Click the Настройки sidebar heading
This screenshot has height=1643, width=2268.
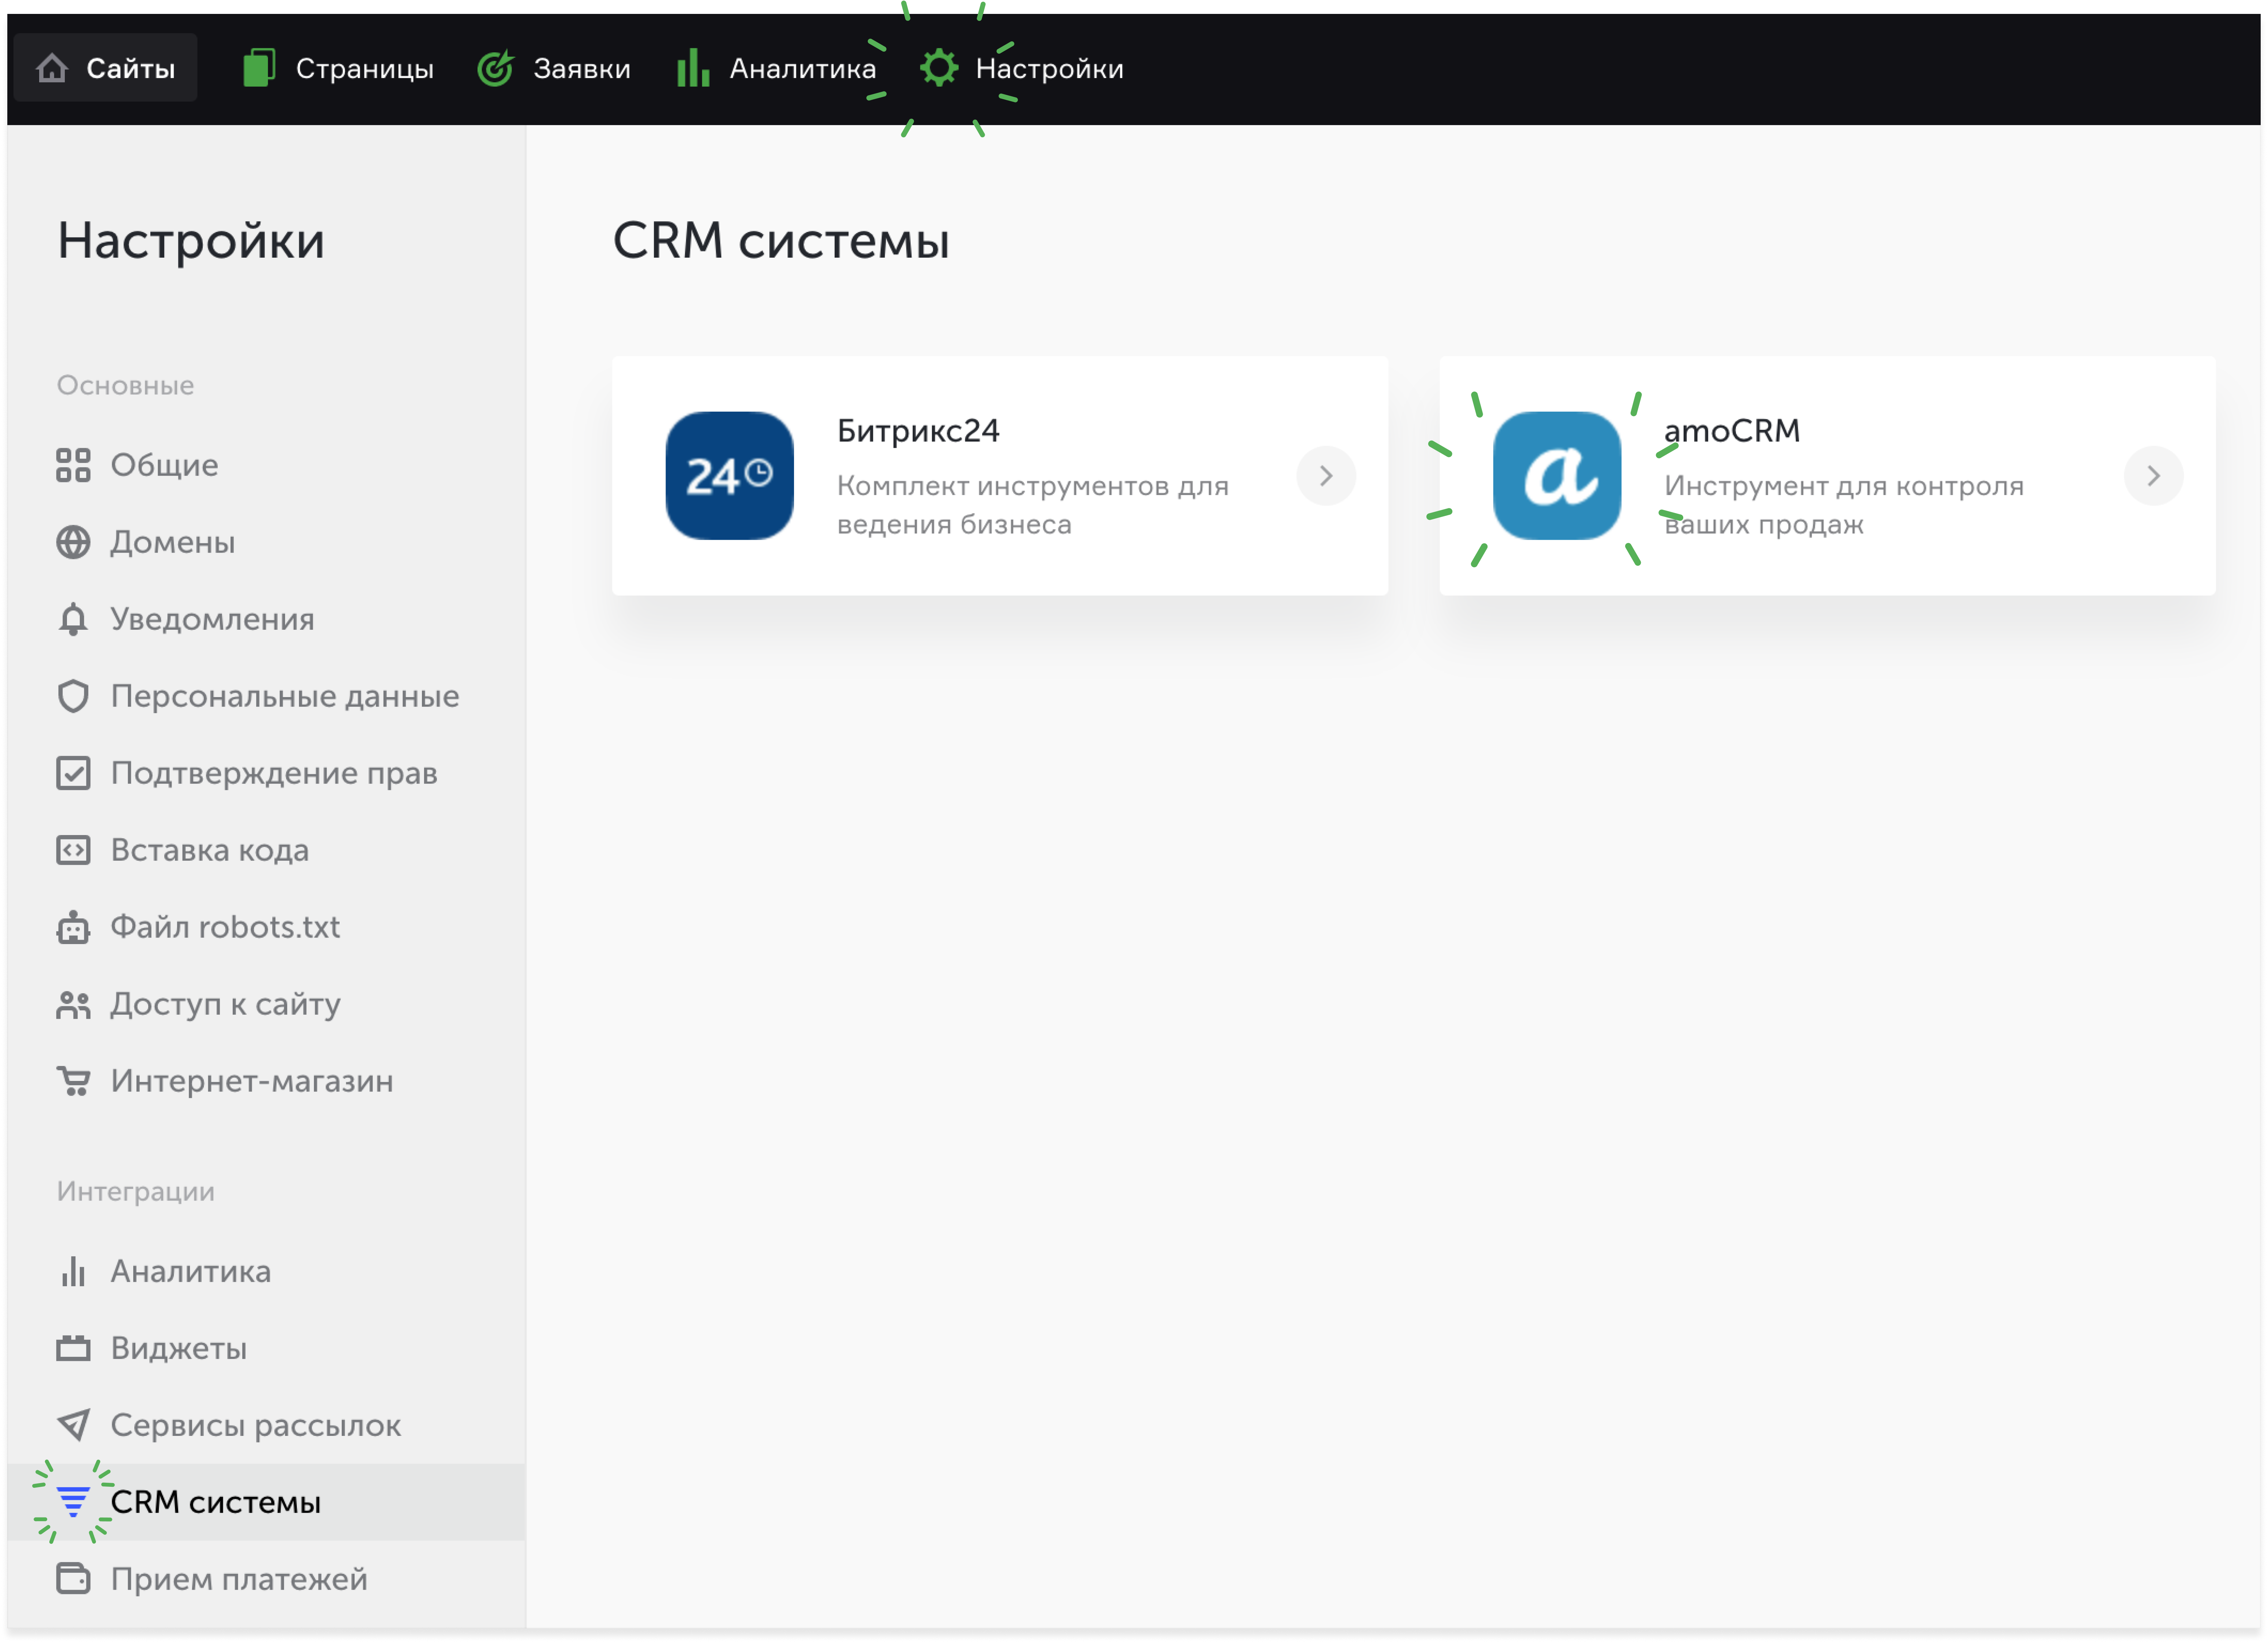191,241
